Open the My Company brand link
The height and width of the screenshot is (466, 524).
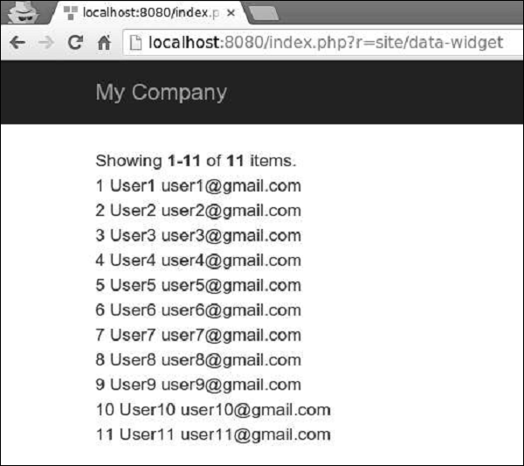coord(161,93)
